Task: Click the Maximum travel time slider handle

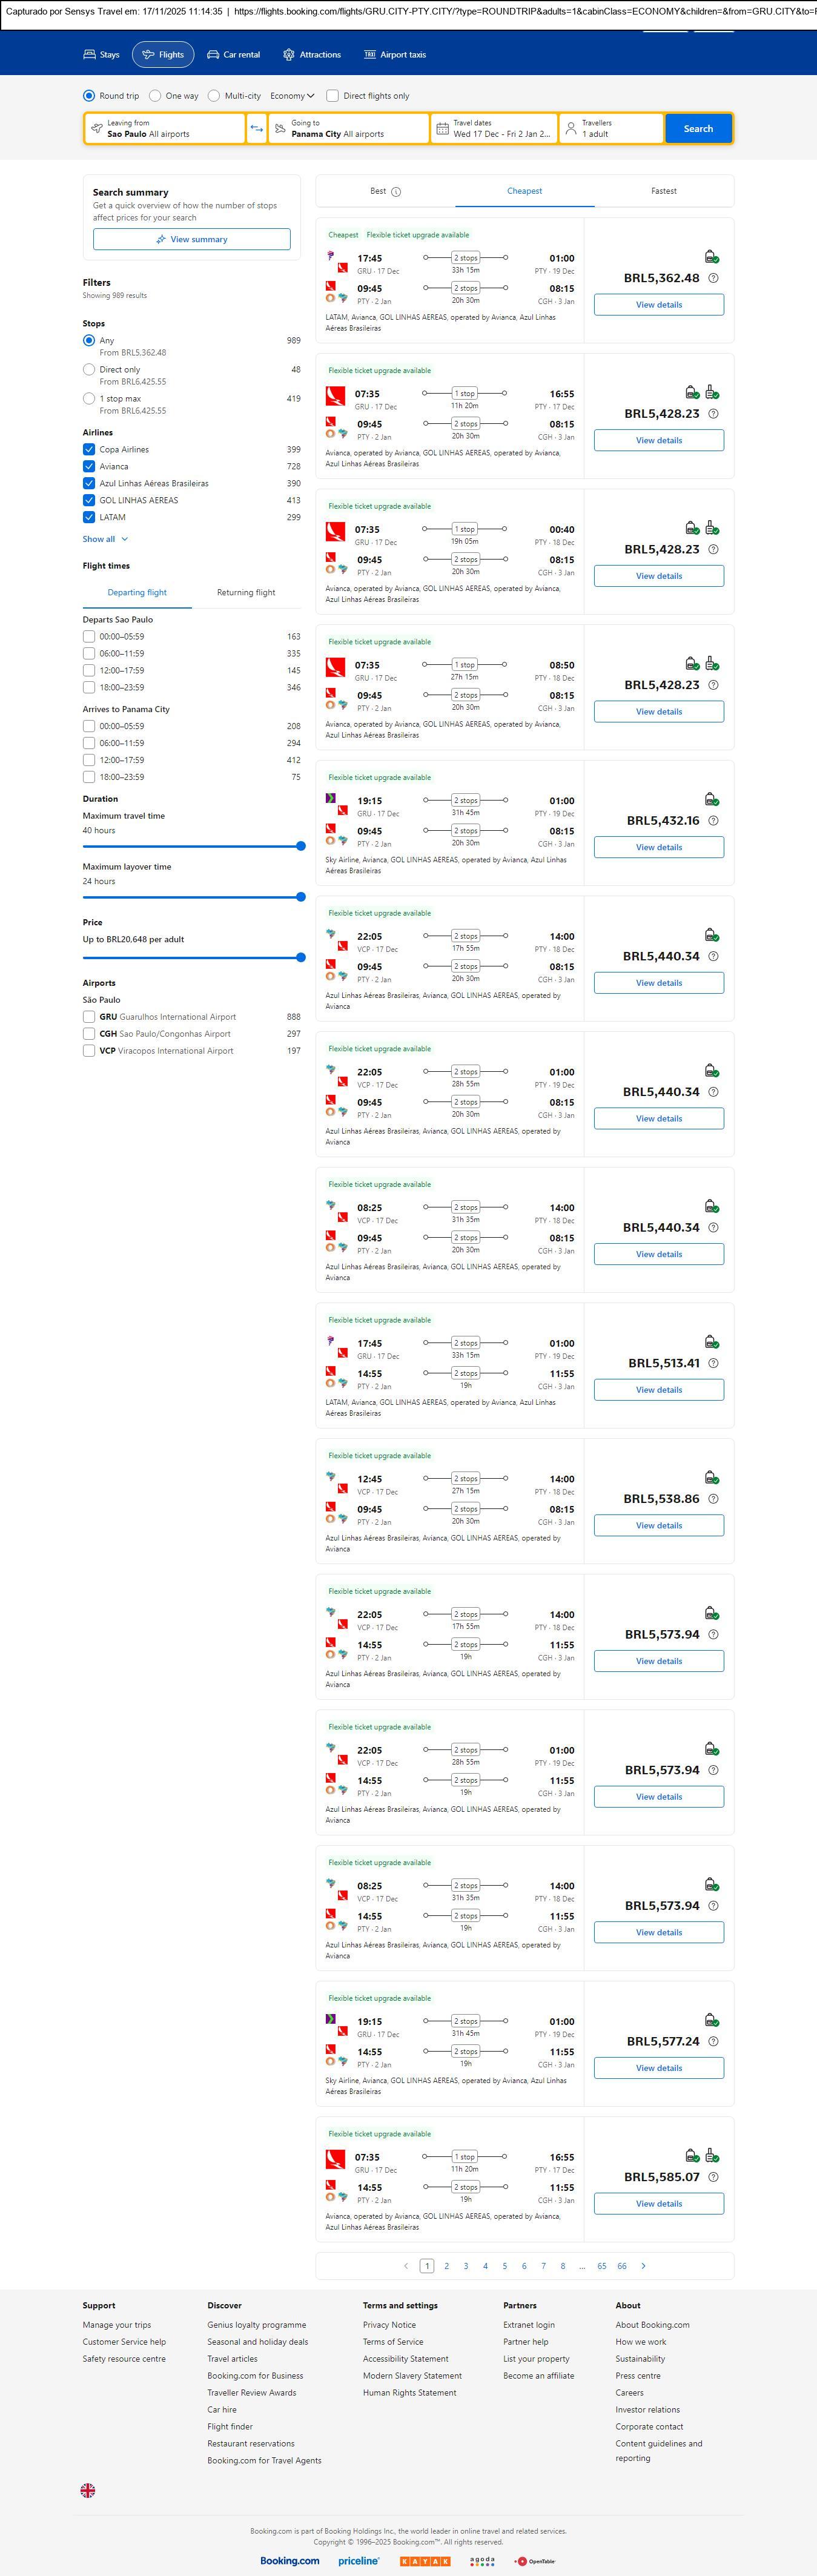Action: [x=301, y=846]
